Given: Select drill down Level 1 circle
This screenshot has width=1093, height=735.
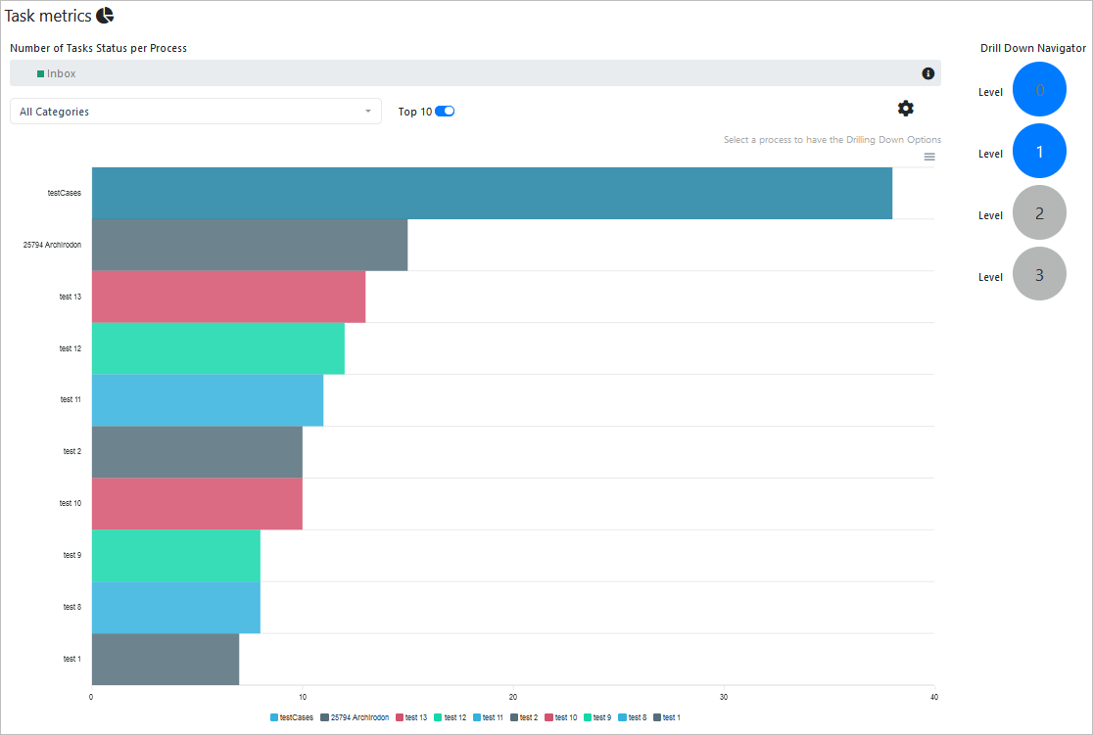Looking at the screenshot, I should (1039, 152).
